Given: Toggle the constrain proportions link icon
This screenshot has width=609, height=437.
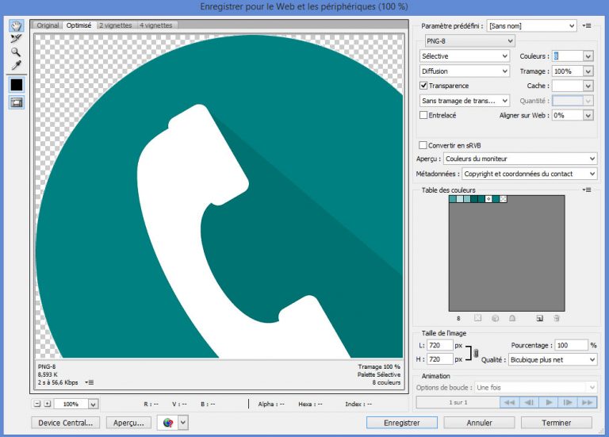Looking at the screenshot, I should tap(476, 353).
